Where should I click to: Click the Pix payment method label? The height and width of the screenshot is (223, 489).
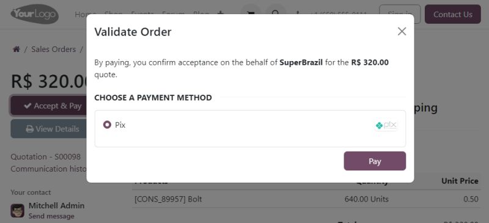[x=120, y=125]
